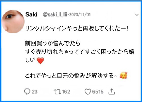Open the share upload icon
The height and width of the screenshot is (102, 142).
point(111,92)
